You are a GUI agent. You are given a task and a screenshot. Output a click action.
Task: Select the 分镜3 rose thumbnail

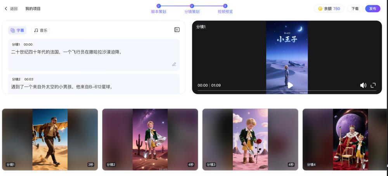coord(250,140)
